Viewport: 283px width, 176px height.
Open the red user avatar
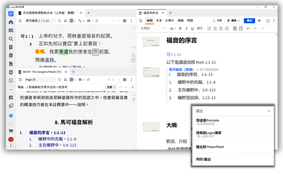pyautogui.click(x=11, y=139)
